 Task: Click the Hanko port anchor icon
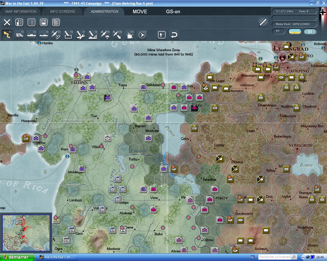click(x=39, y=43)
